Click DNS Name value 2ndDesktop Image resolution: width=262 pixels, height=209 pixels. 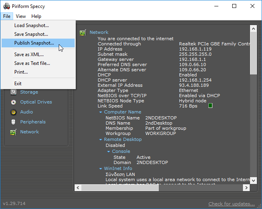(159, 123)
